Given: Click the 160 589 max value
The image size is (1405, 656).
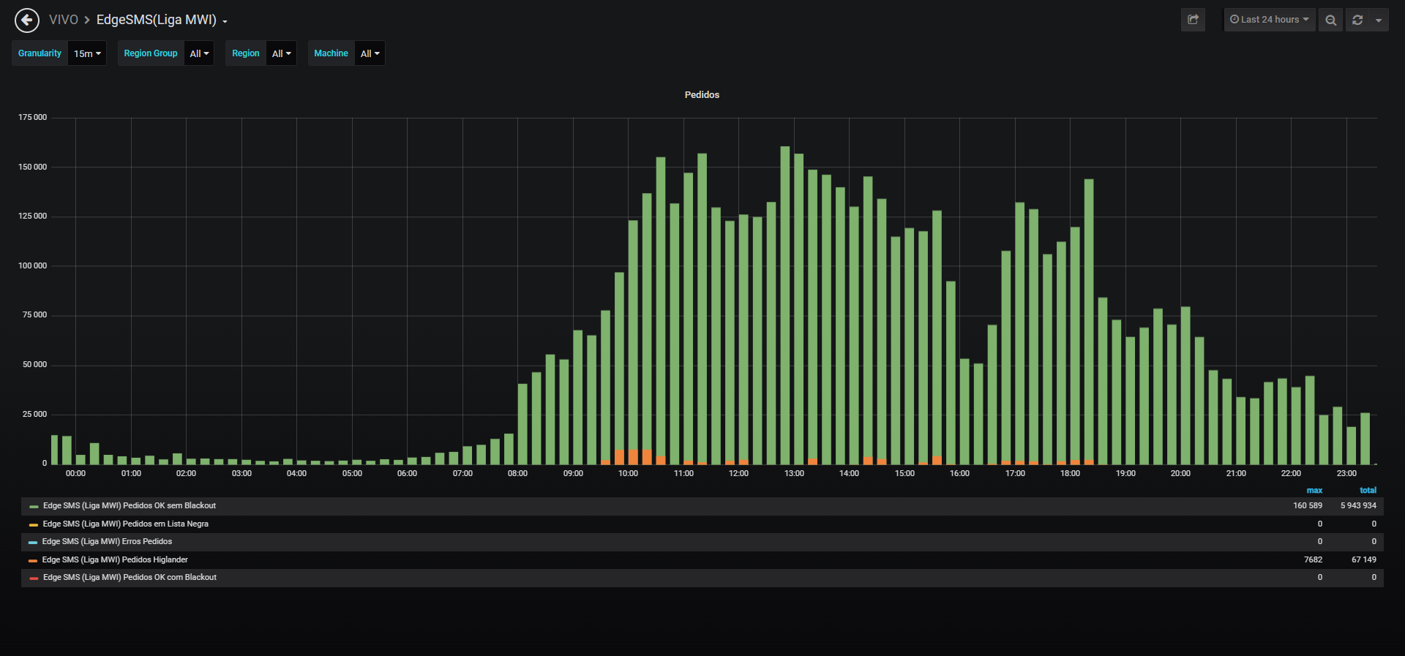Looking at the screenshot, I should coord(1308,506).
